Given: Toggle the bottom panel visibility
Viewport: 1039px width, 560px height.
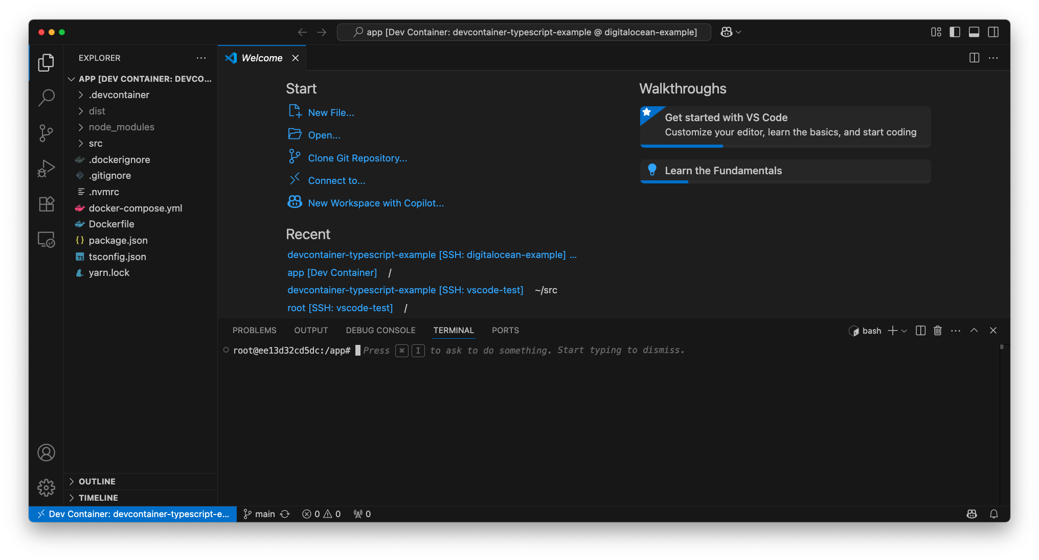Looking at the screenshot, I should [x=974, y=32].
